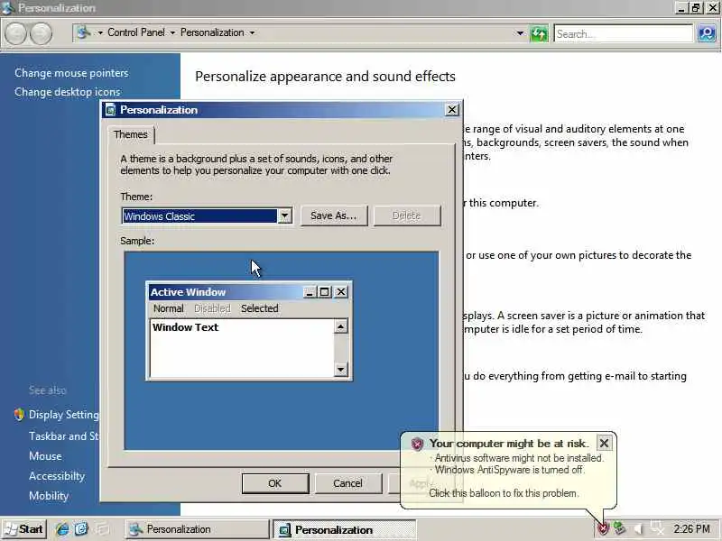This screenshot has height=541, width=722.
Task: Open Display Settings under See also
Action: 63,415
